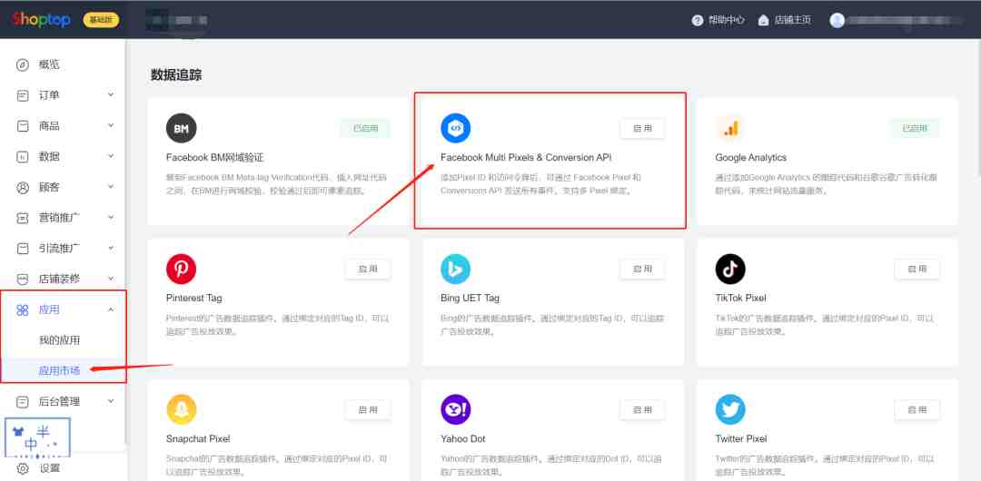Screen dimensions: 981x481
Task: Select 应用市场 in sidebar
Action: [x=59, y=370]
